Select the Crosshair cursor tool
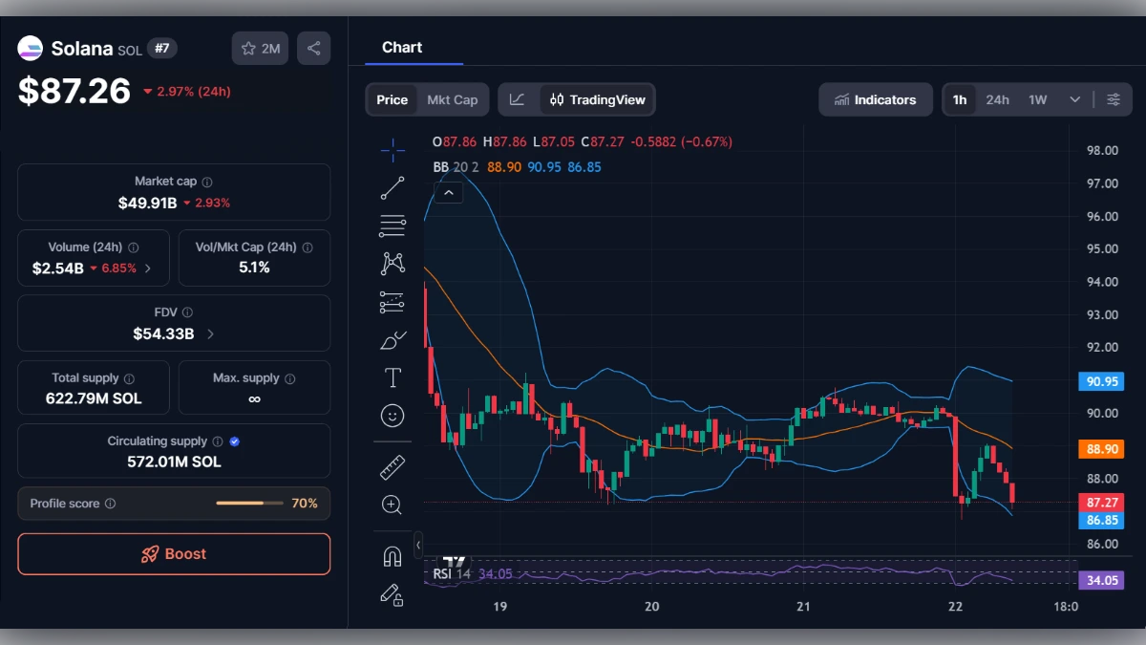1146x645 pixels. [392, 150]
